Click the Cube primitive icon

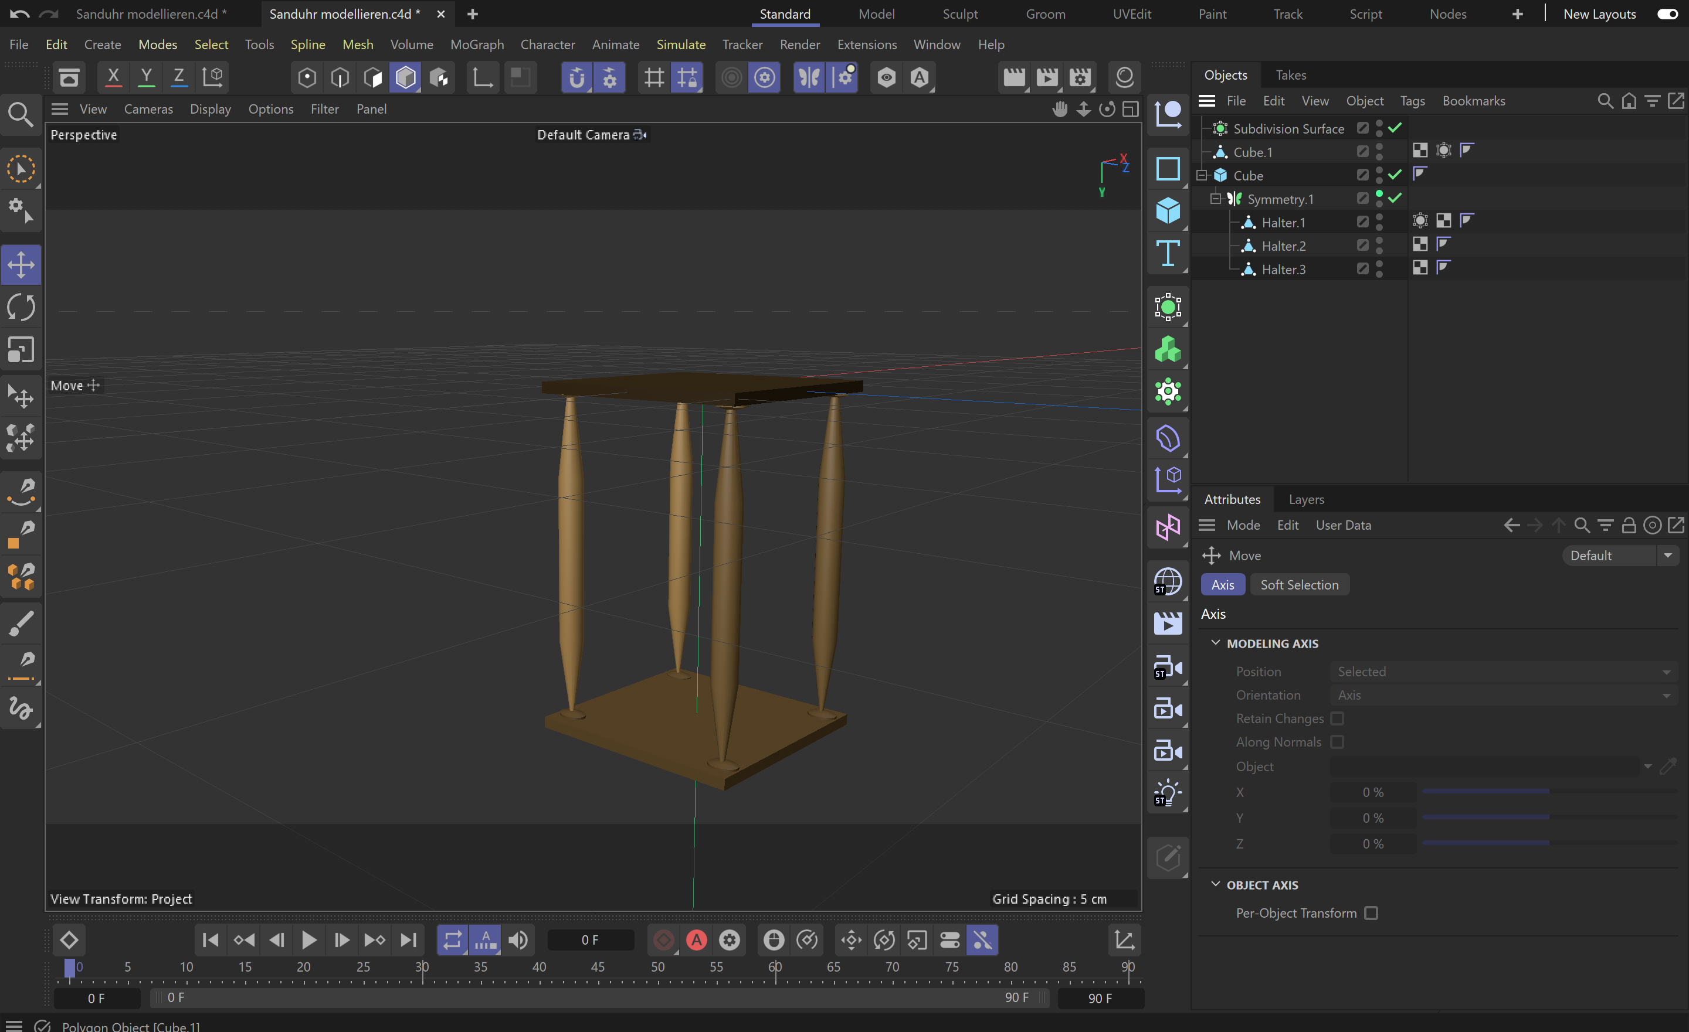click(1168, 210)
